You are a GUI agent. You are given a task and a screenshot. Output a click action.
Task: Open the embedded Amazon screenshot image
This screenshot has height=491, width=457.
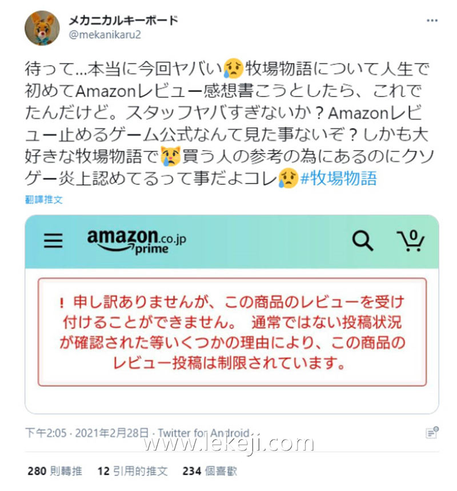[x=232, y=314]
